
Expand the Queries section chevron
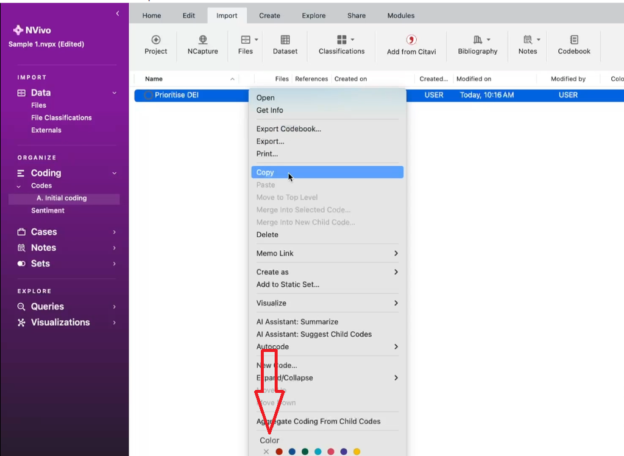coord(114,307)
